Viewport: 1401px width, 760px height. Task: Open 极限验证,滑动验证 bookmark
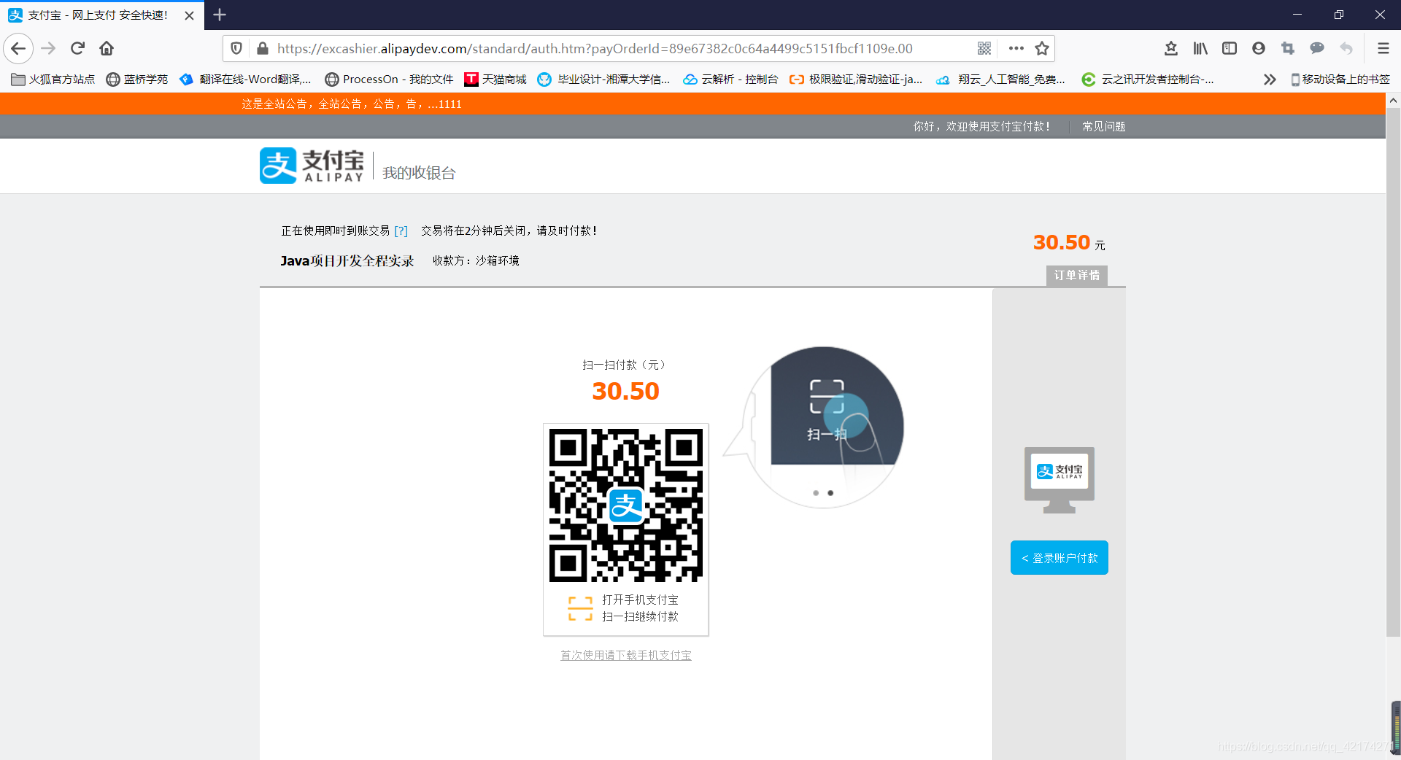pyautogui.click(x=856, y=79)
